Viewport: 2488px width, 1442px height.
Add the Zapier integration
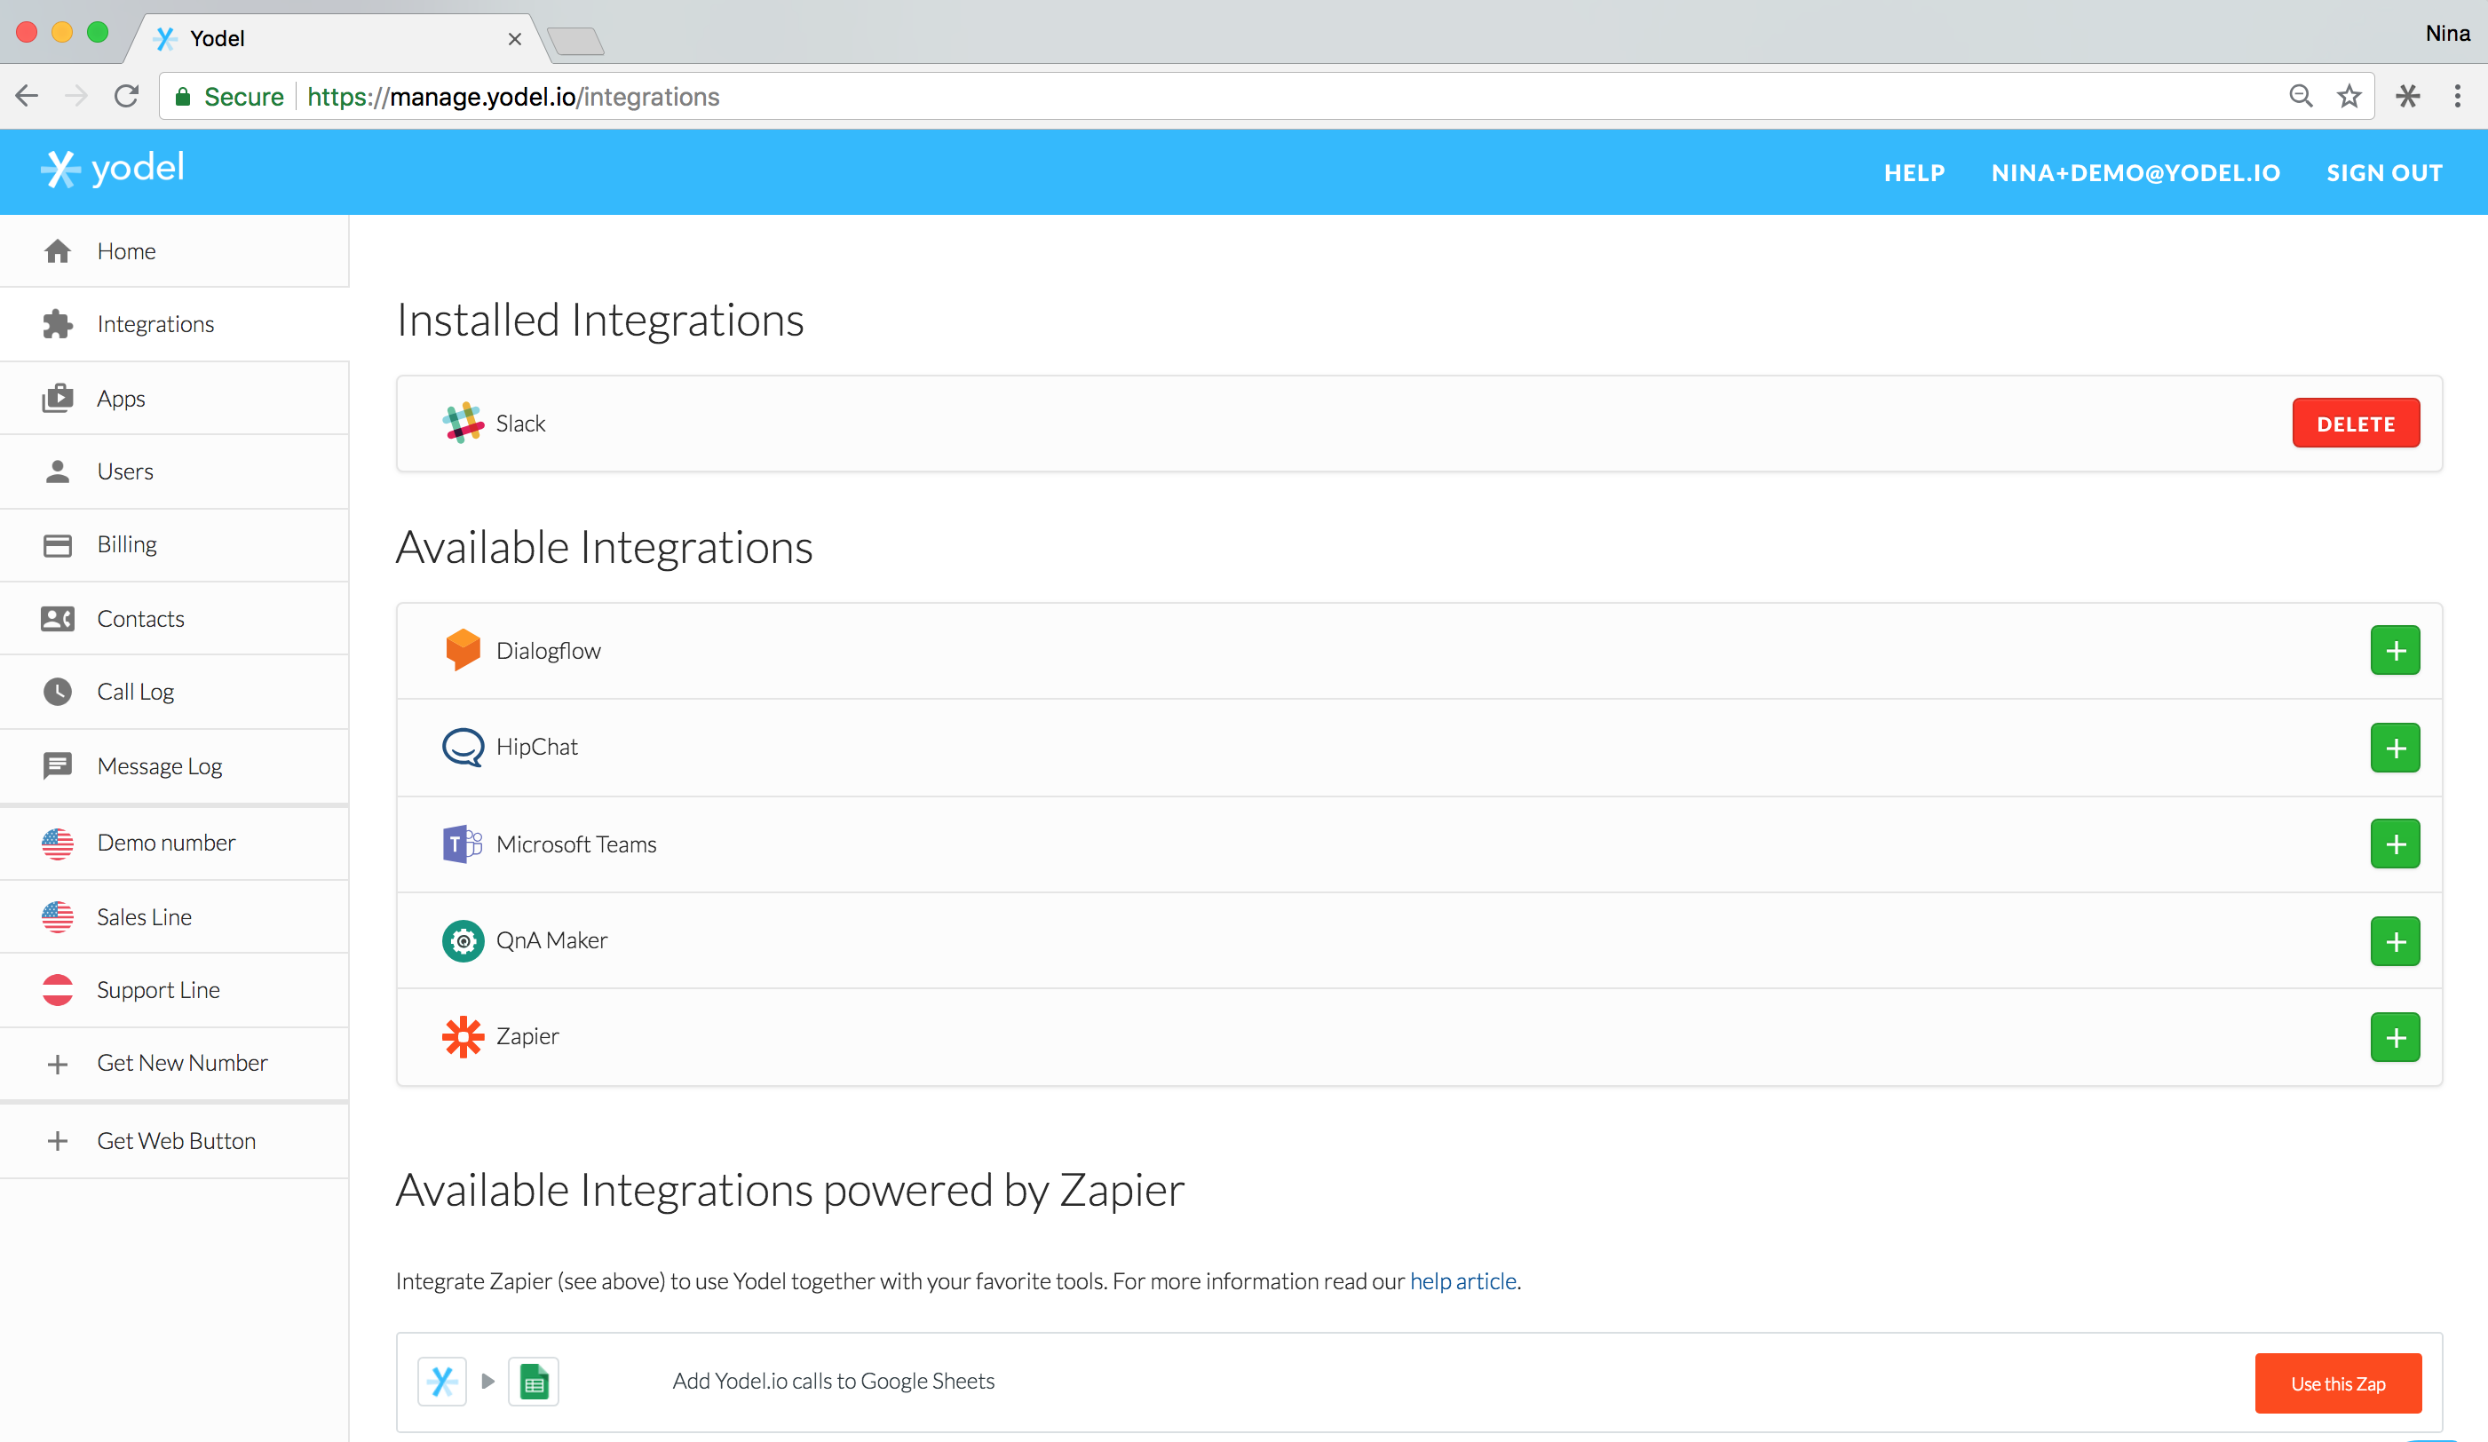pos(2395,1037)
